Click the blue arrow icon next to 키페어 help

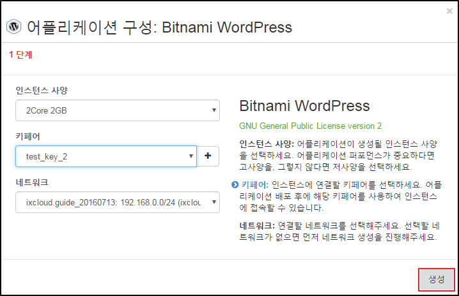tap(235, 184)
